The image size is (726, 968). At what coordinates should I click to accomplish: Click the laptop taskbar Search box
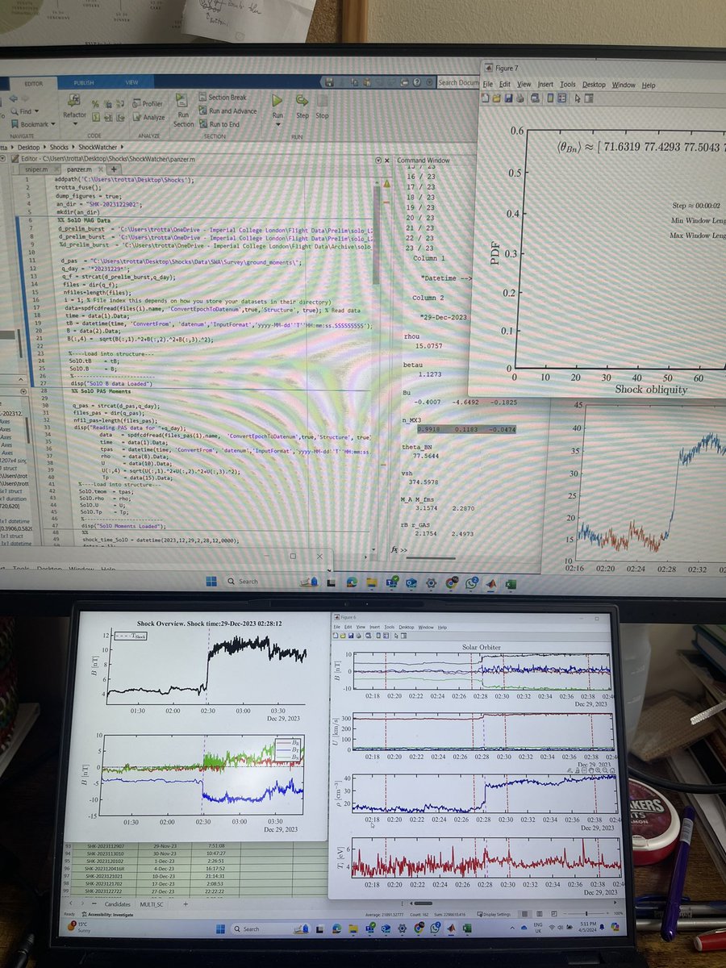[x=270, y=928]
